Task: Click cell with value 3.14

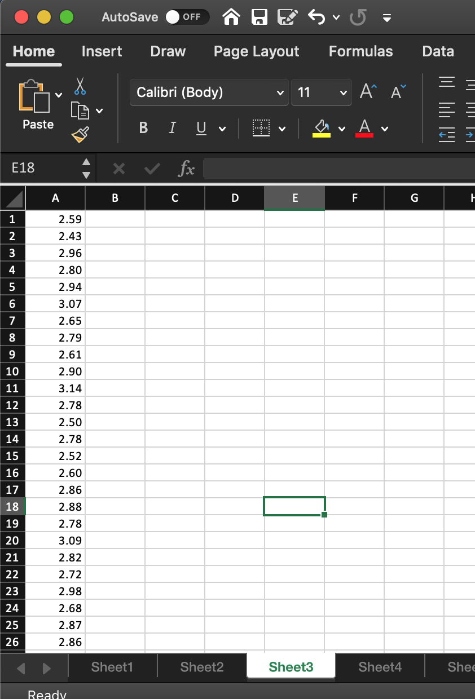Action: point(55,388)
